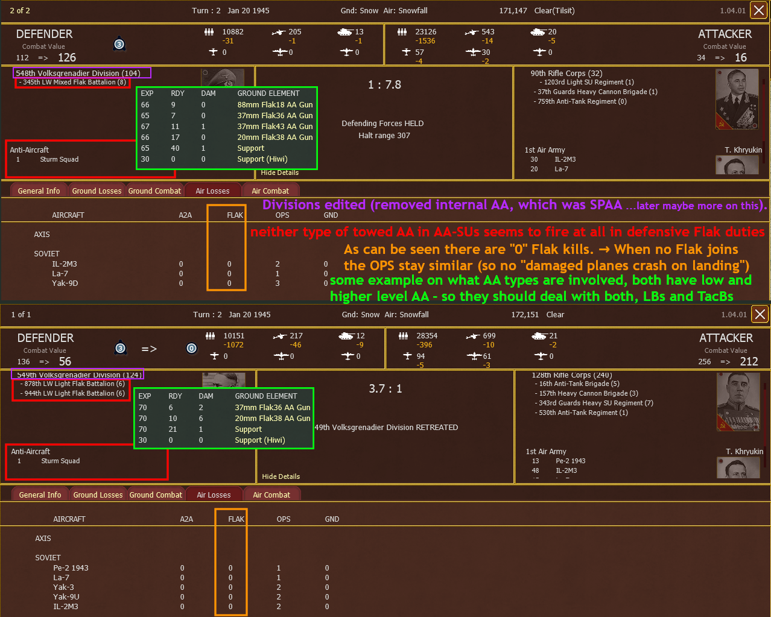Open General Info tab in lower report
The height and width of the screenshot is (617, 771).
(x=40, y=495)
